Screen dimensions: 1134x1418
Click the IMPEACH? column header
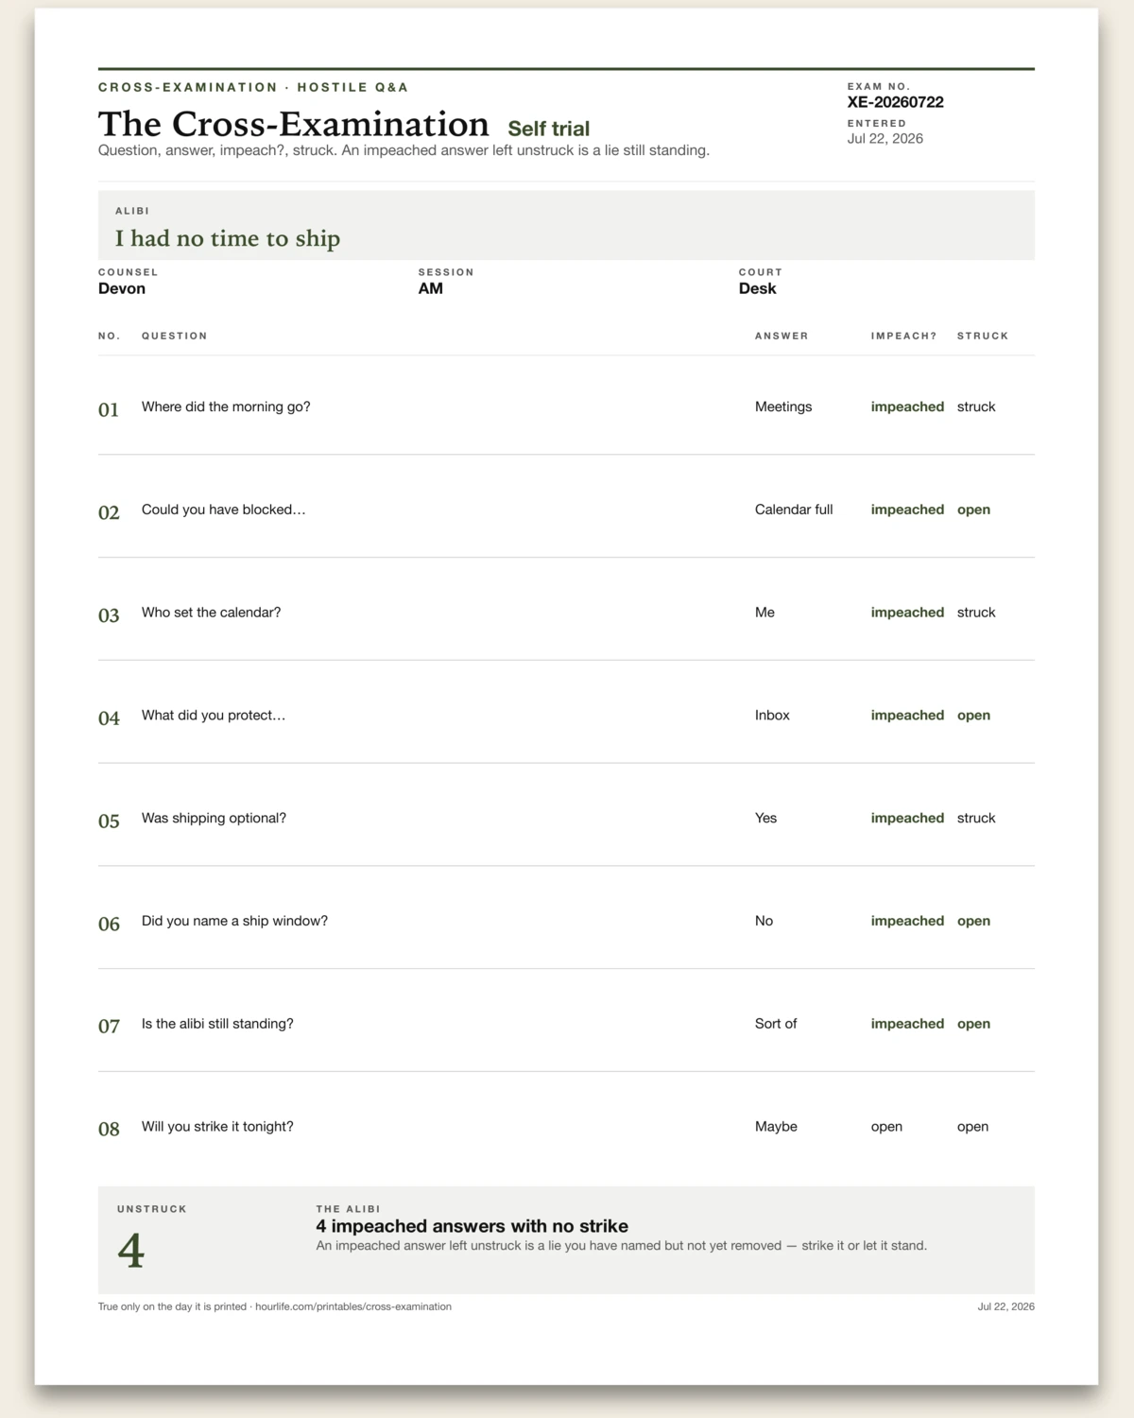click(904, 336)
